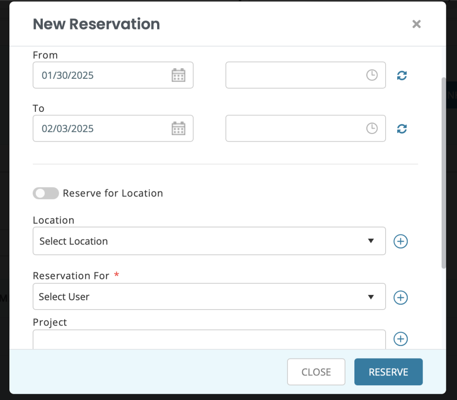Expand the Select User dropdown

pyautogui.click(x=209, y=296)
